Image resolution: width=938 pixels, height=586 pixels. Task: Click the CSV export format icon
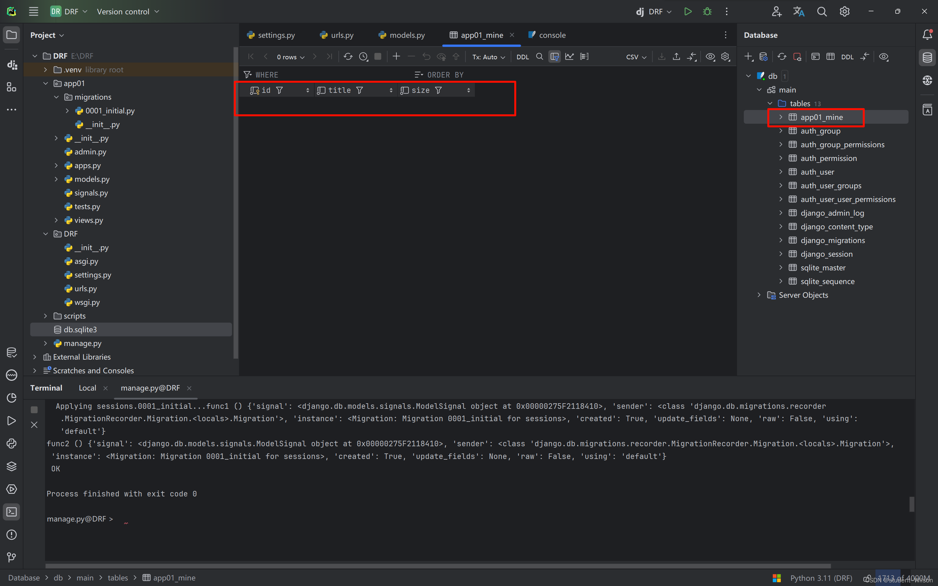pyautogui.click(x=634, y=57)
